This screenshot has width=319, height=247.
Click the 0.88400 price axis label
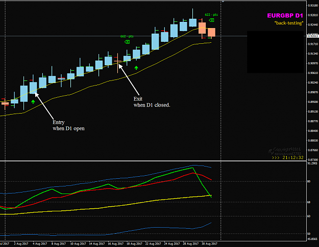[313, 131]
